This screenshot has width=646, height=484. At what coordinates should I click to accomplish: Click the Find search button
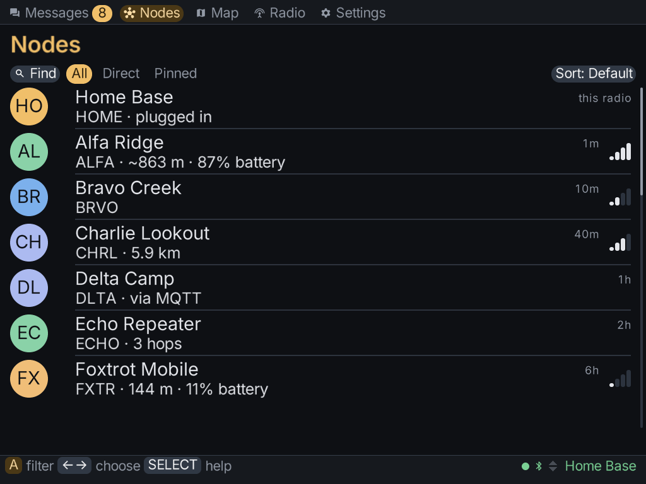[35, 74]
